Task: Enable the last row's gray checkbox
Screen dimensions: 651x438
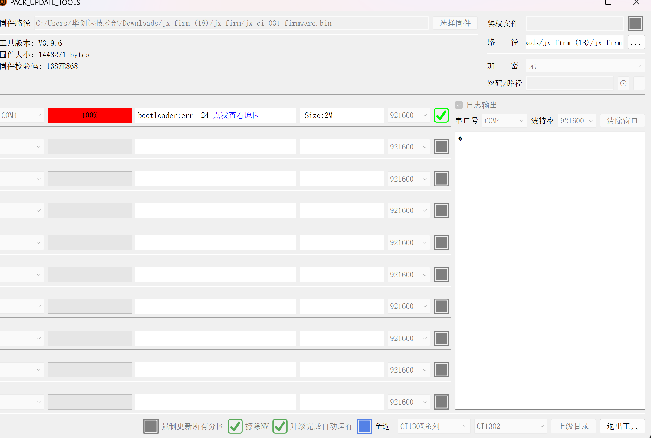Action: click(x=441, y=402)
